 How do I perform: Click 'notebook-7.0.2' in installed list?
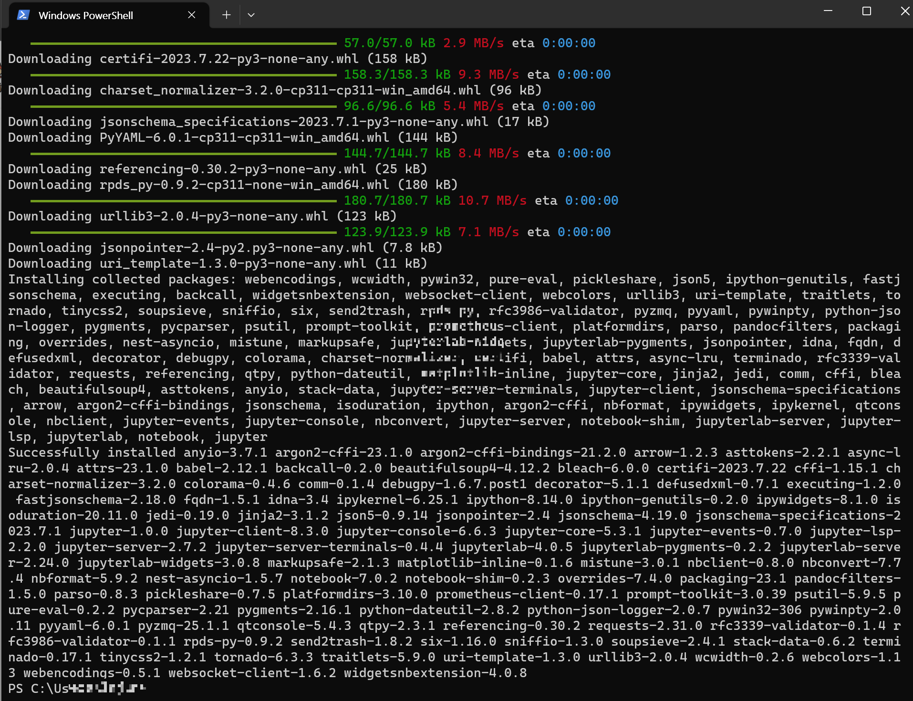point(343,578)
